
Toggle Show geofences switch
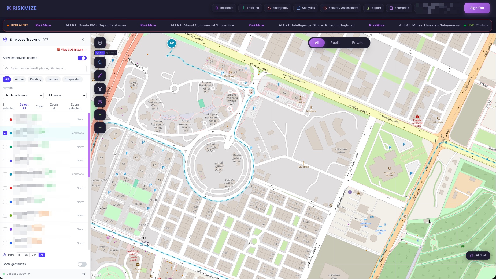(x=82, y=264)
